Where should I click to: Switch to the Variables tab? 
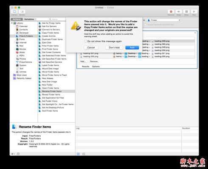pos(29,19)
